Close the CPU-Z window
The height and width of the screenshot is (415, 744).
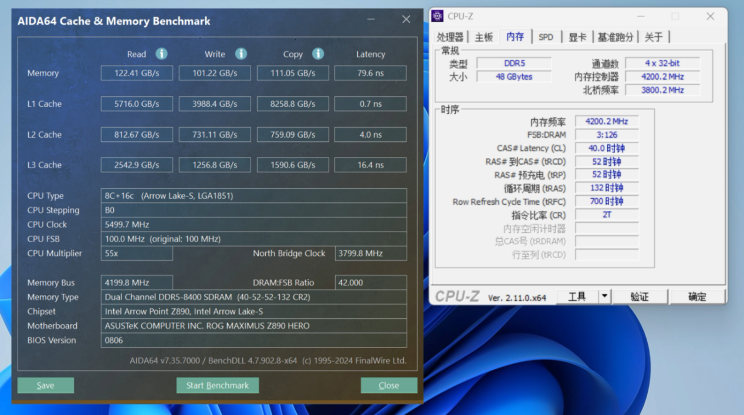[x=710, y=16]
